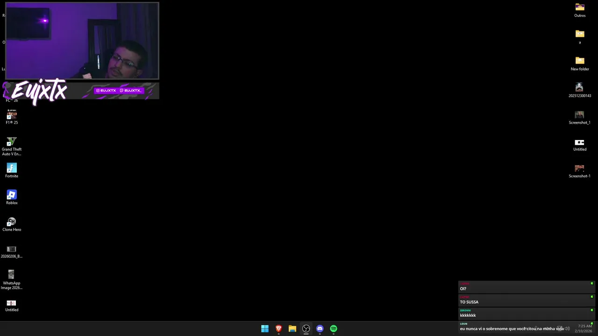Screen dimensions: 598x336
Task: Select the Untitled file at bottom-left desktop
Action: click(x=12, y=306)
